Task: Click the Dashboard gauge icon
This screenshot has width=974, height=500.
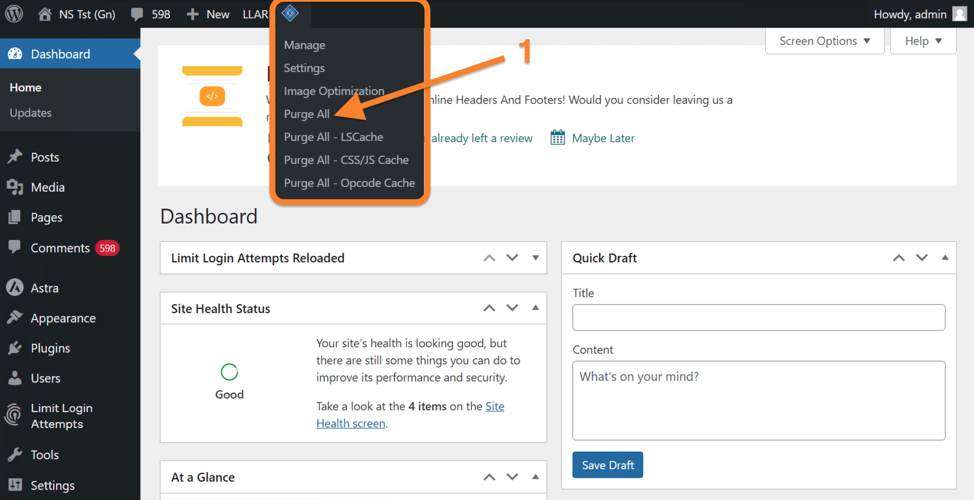Action: (15, 54)
